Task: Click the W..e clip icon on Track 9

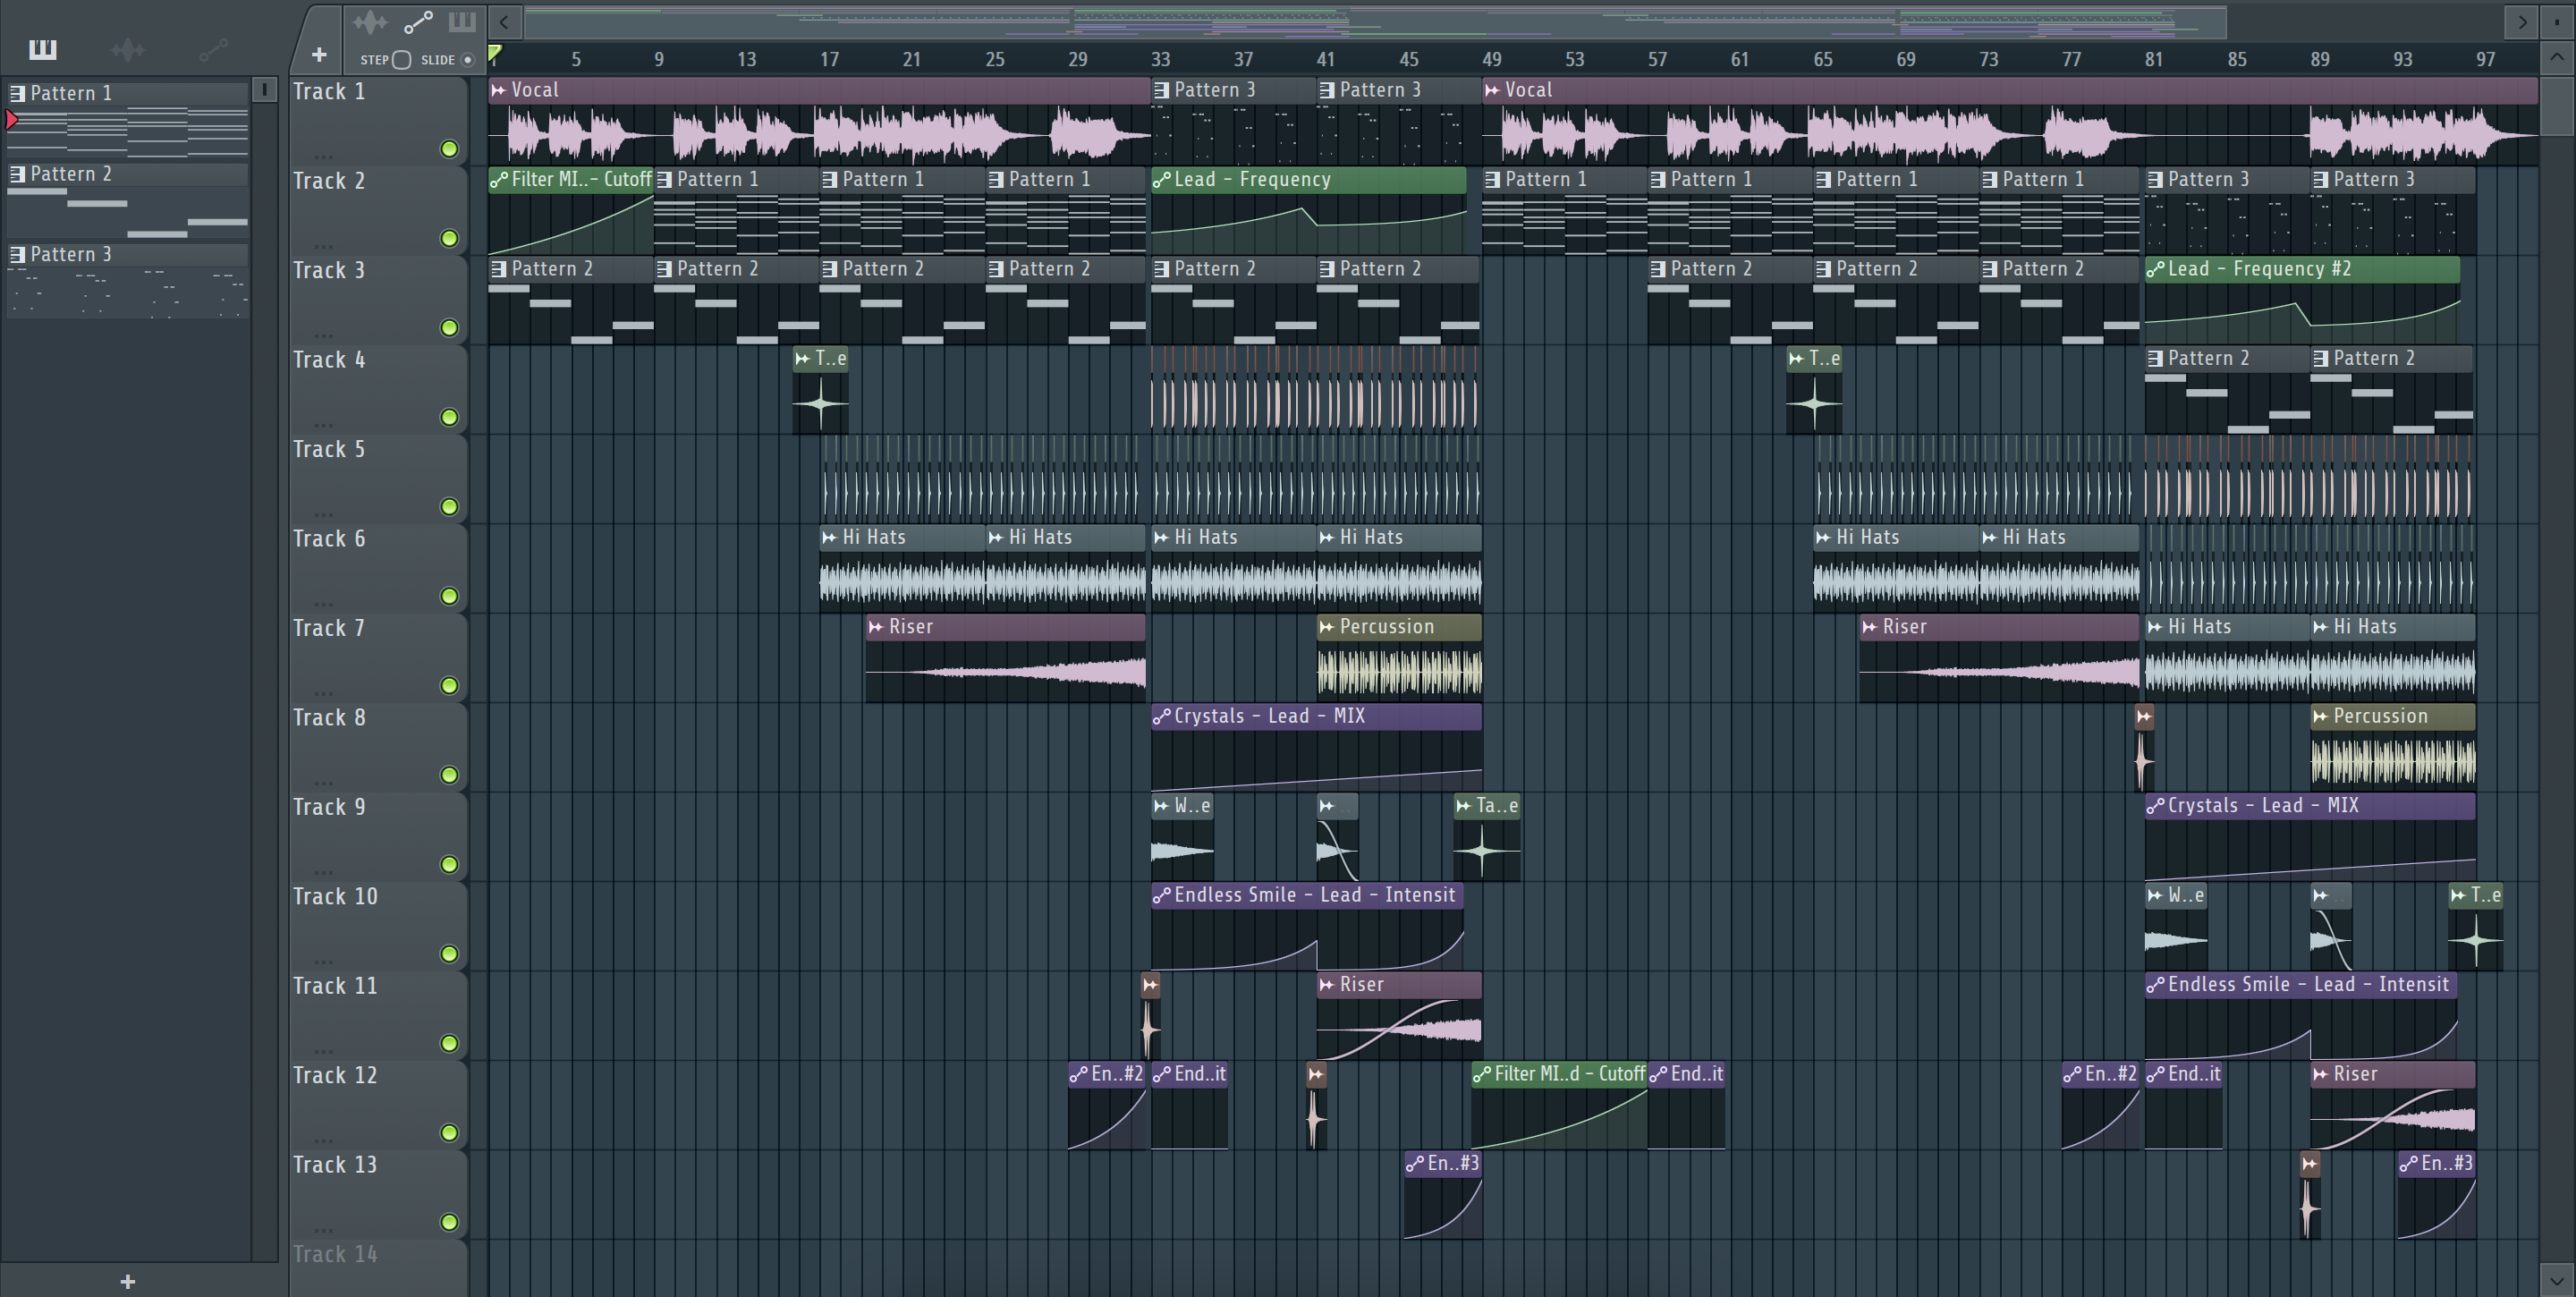Action: [x=1161, y=806]
